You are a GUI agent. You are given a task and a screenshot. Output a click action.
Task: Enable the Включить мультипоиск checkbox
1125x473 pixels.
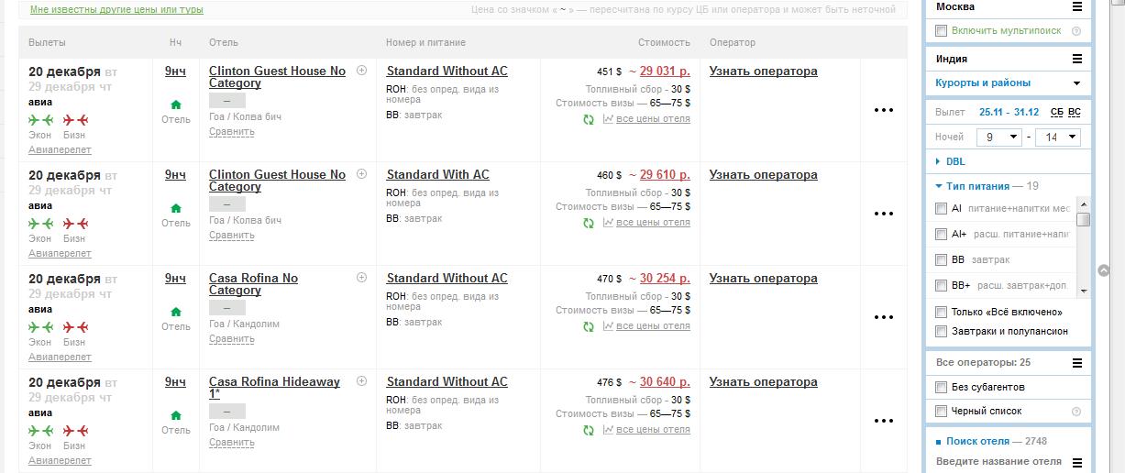941,31
